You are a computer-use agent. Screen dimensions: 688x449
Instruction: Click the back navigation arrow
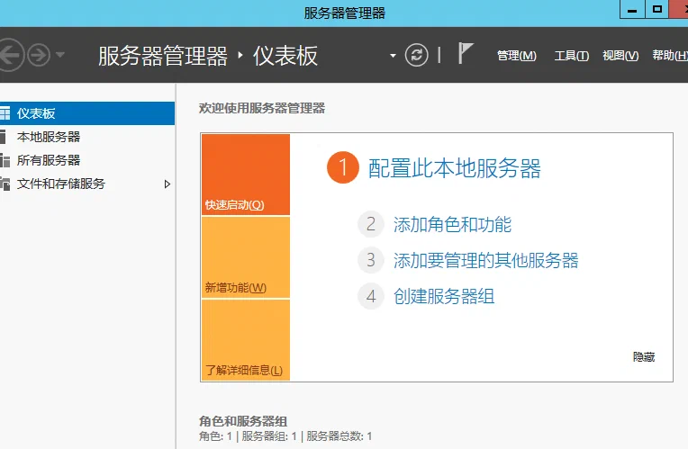(11, 55)
